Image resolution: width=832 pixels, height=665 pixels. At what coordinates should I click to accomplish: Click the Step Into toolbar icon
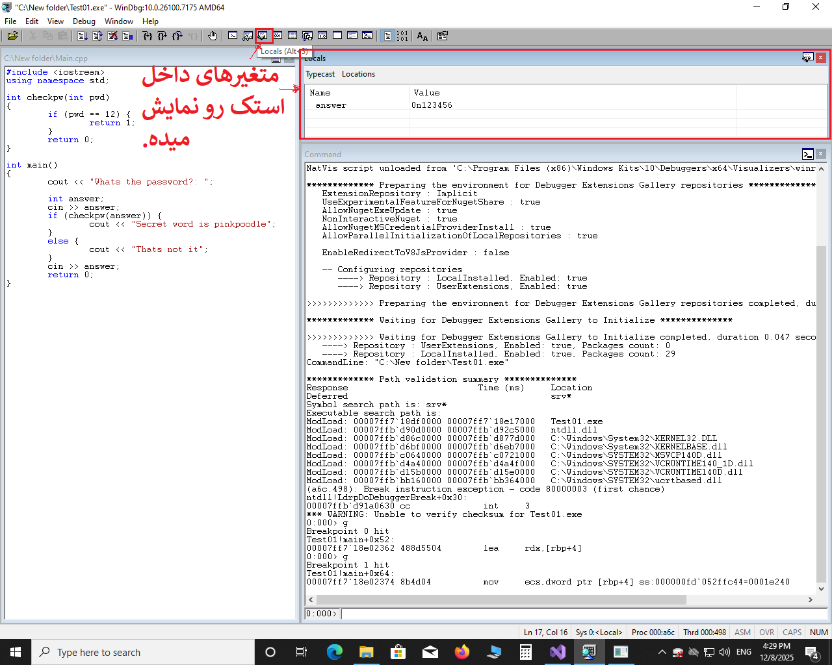coord(148,36)
